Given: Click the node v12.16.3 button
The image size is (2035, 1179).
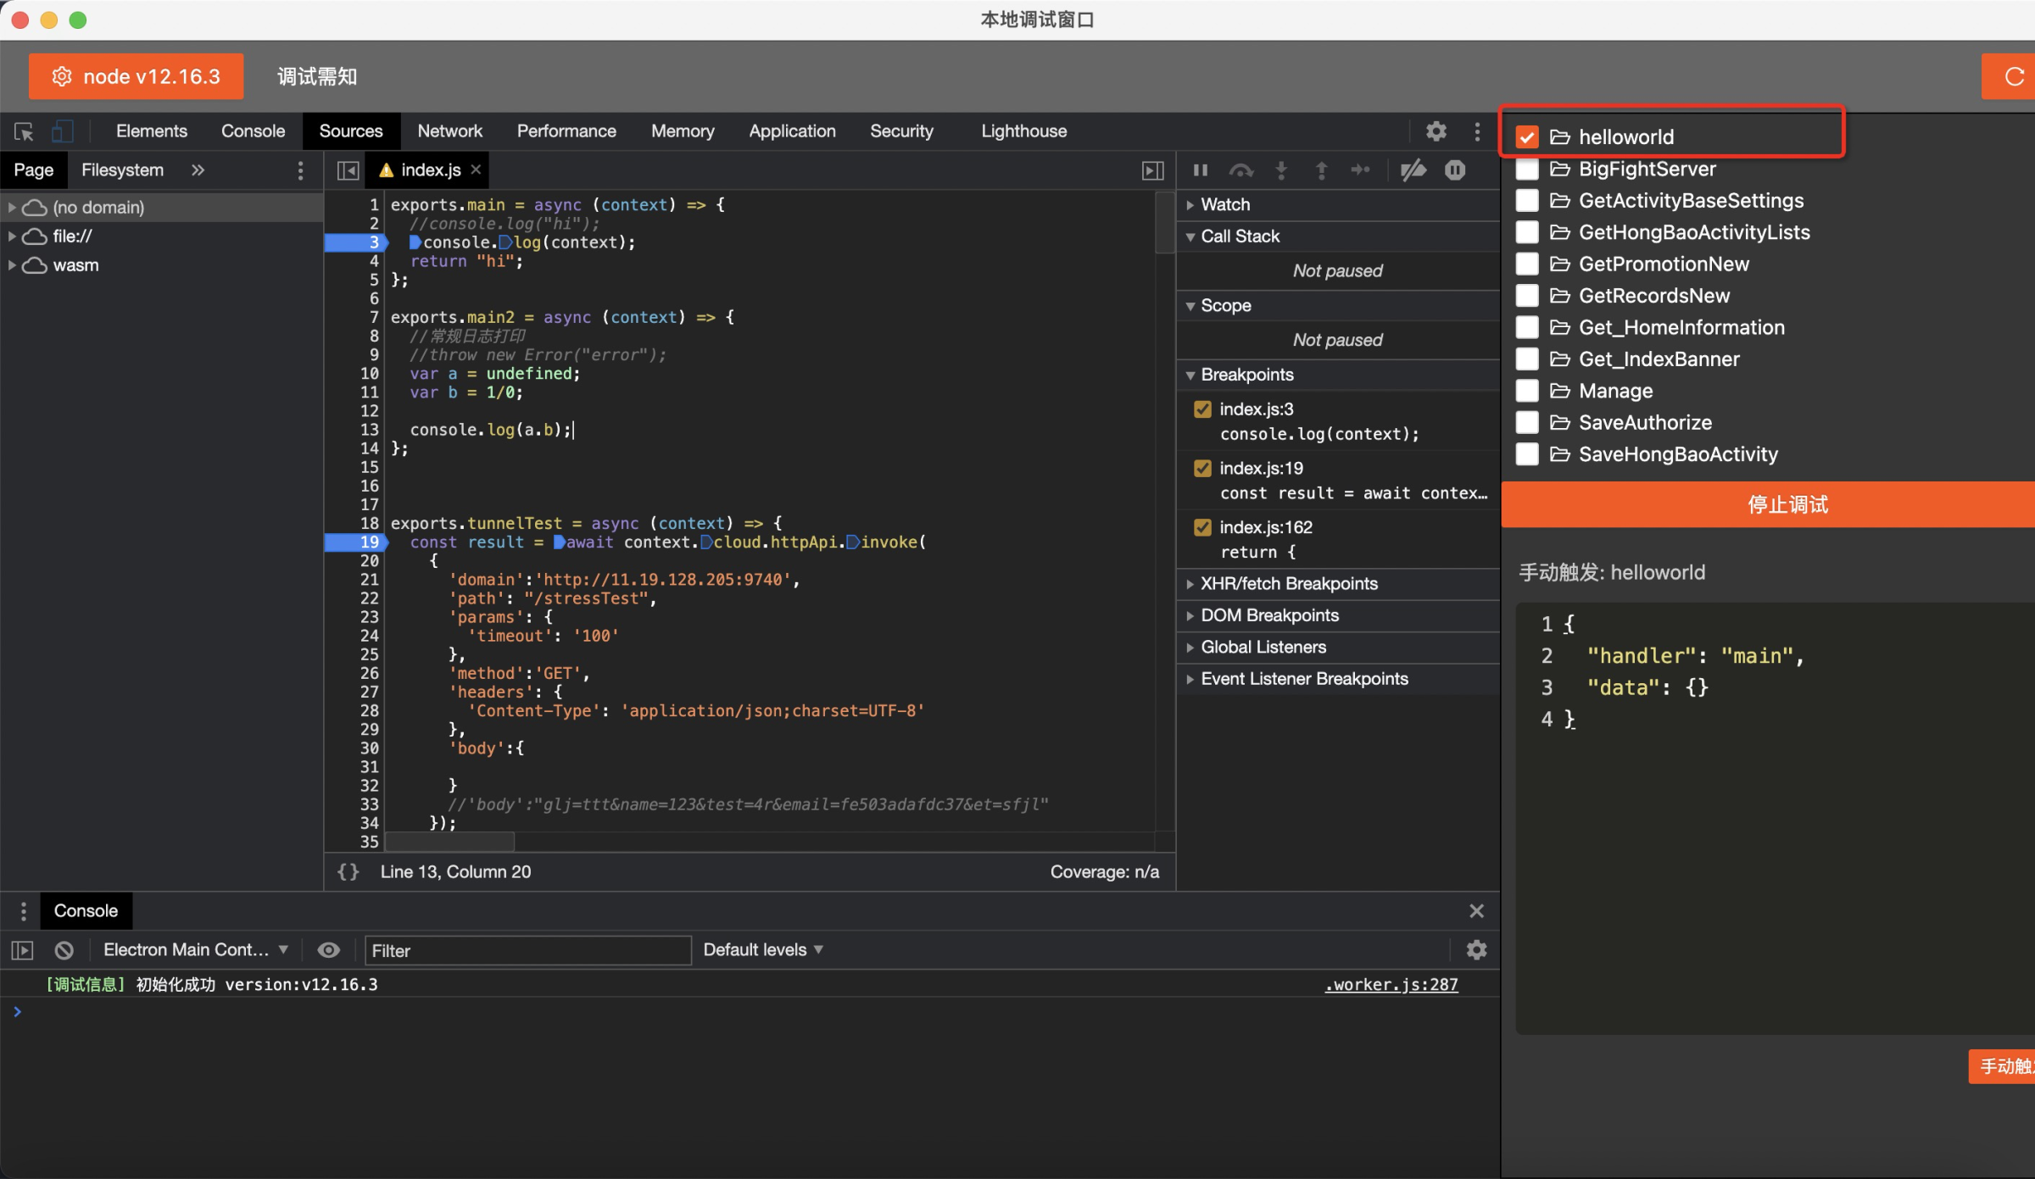Looking at the screenshot, I should tap(136, 76).
